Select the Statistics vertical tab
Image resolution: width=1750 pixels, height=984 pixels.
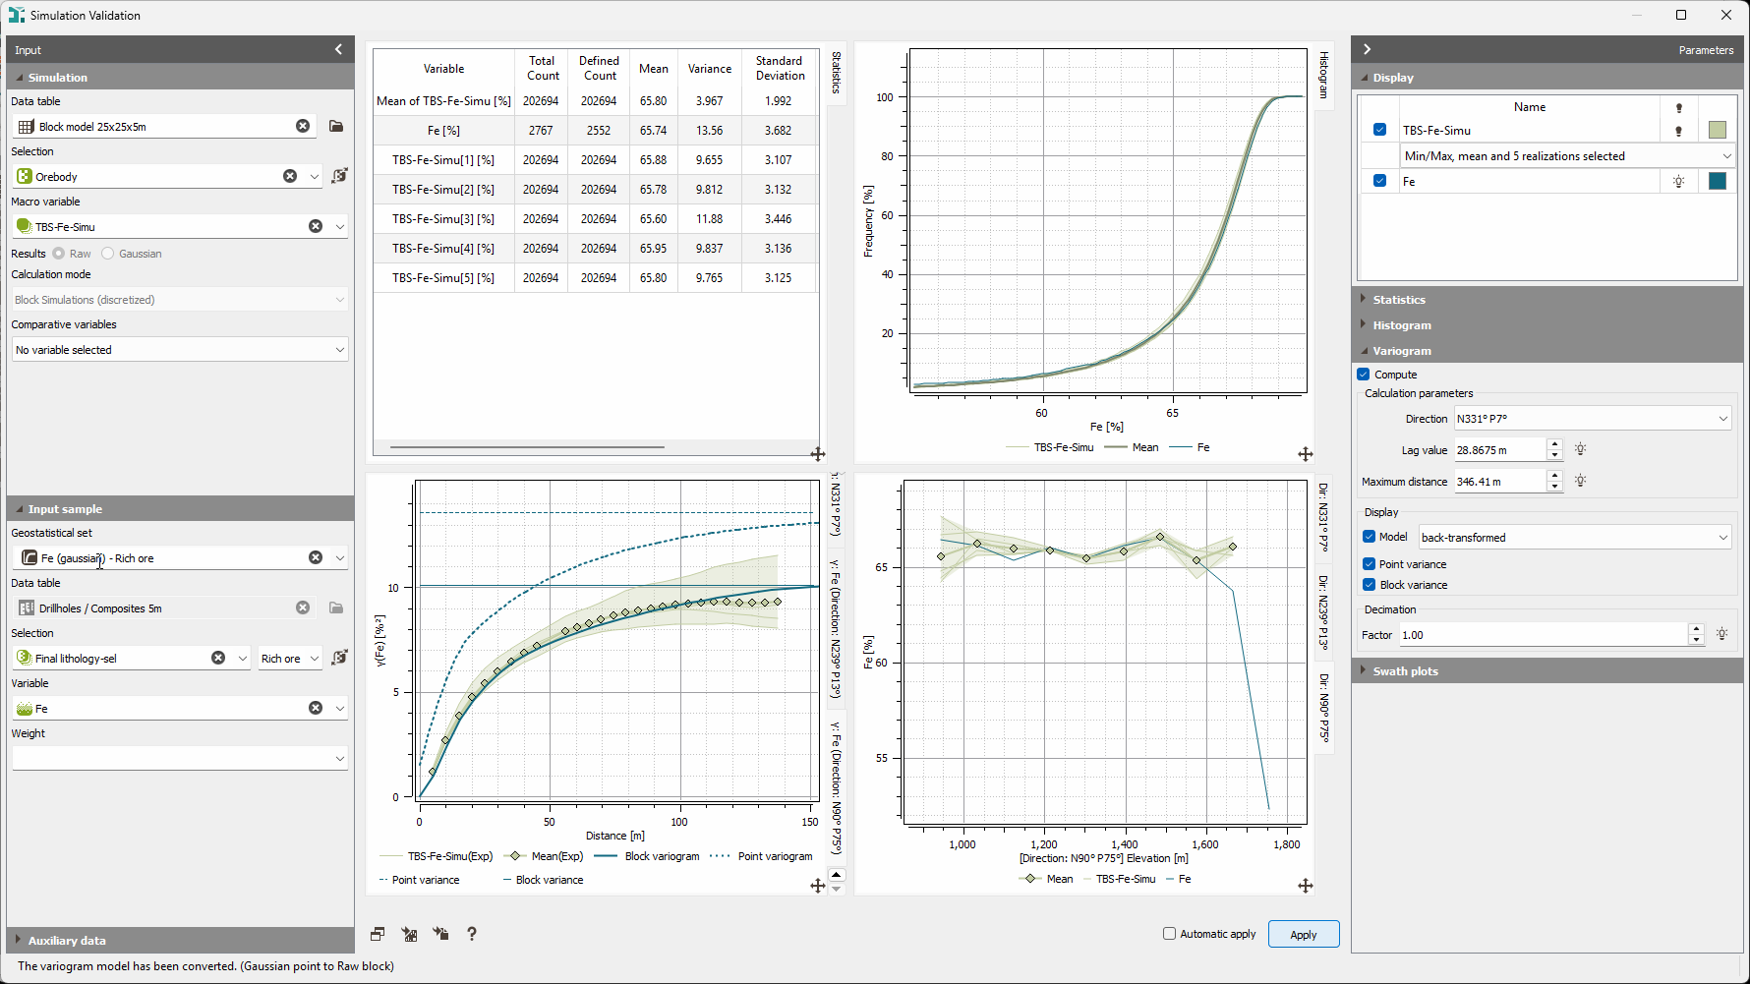836,74
